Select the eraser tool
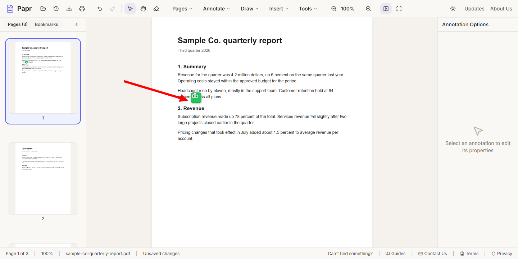The height and width of the screenshot is (259, 518). (x=156, y=9)
